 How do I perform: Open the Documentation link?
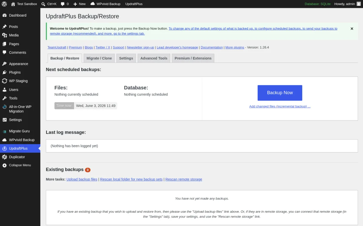(x=212, y=47)
